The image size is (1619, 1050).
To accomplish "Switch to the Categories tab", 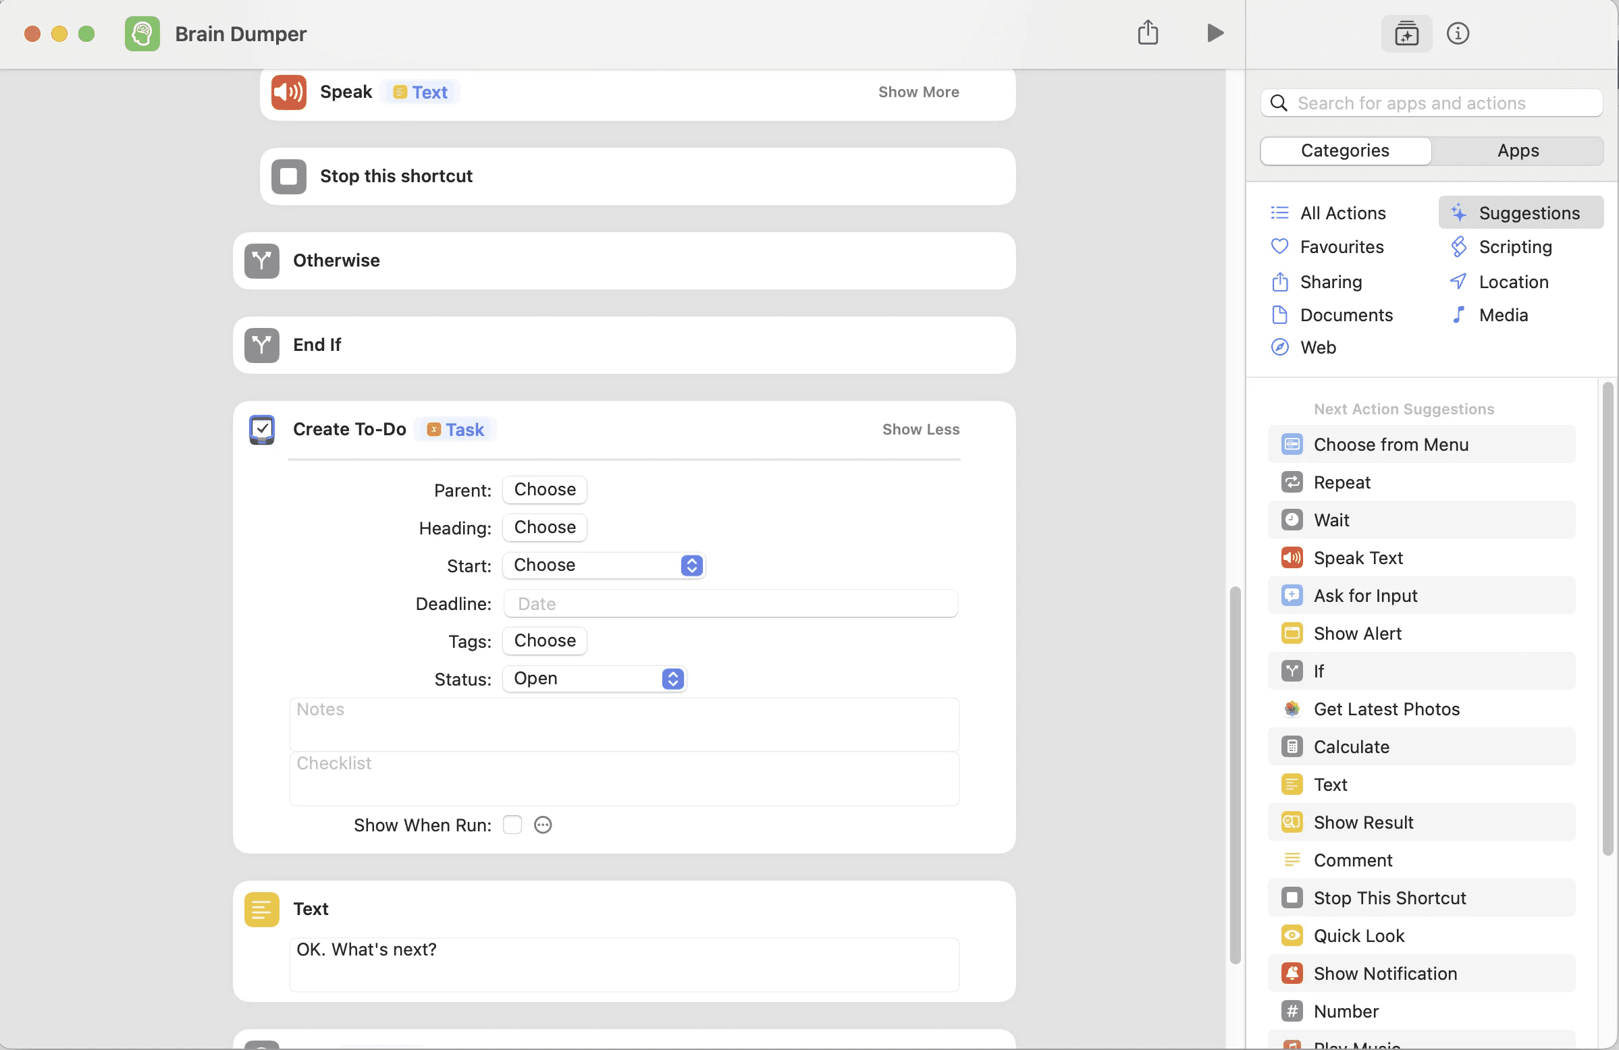I will (1345, 151).
